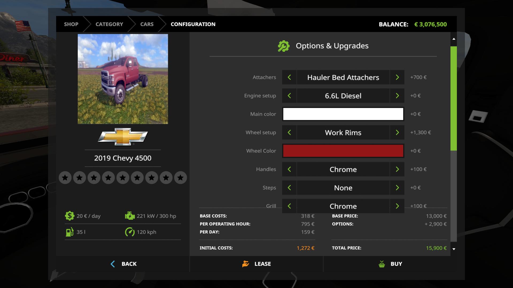Image resolution: width=513 pixels, height=288 pixels.
Task: Select previous Engine setup with left arrow
Action: [x=289, y=96]
